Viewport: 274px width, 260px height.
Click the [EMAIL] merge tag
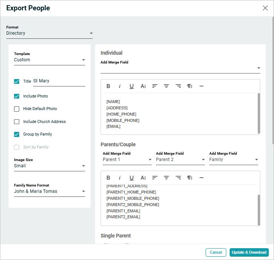(x=114, y=127)
